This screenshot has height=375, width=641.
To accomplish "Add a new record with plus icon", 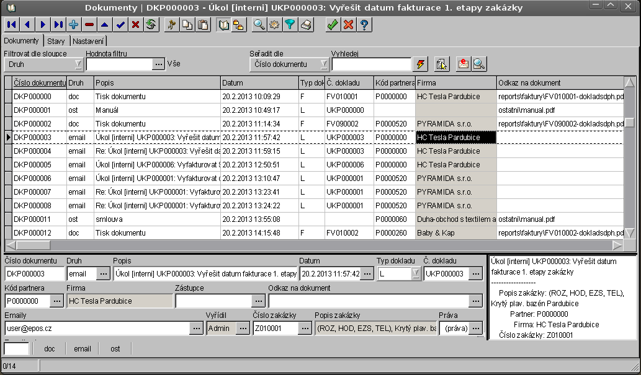I will pyautogui.click(x=74, y=25).
